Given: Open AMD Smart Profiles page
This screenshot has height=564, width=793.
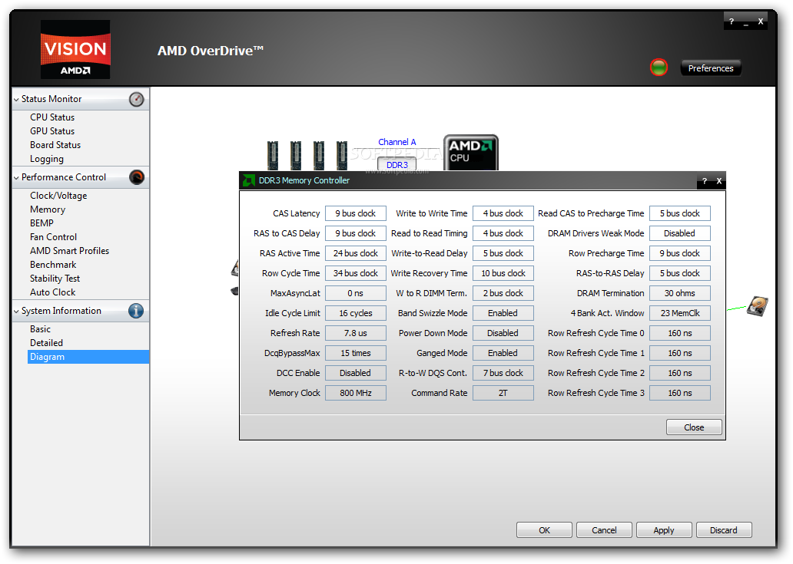Looking at the screenshot, I should [x=69, y=251].
